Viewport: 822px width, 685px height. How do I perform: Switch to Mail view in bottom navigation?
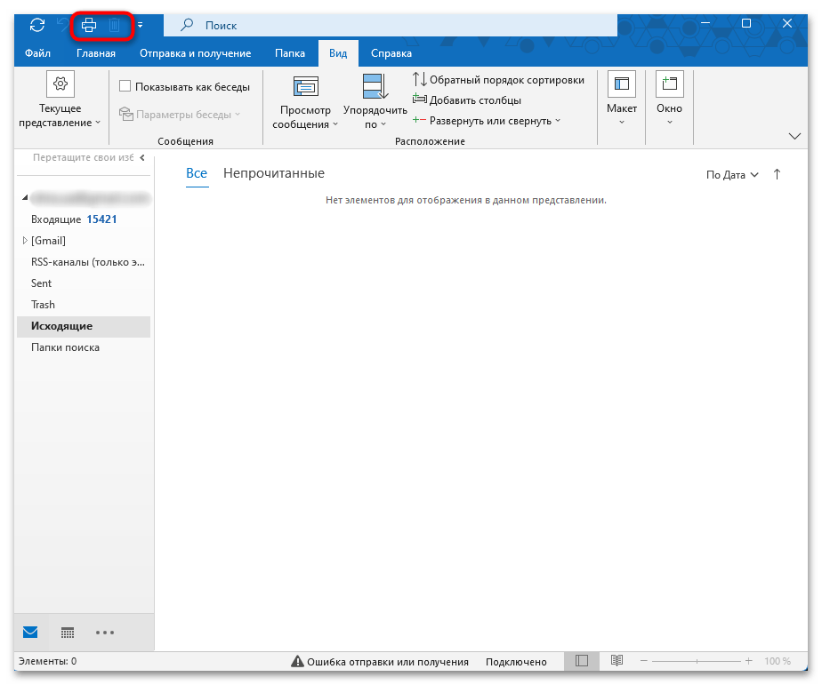pyautogui.click(x=31, y=633)
